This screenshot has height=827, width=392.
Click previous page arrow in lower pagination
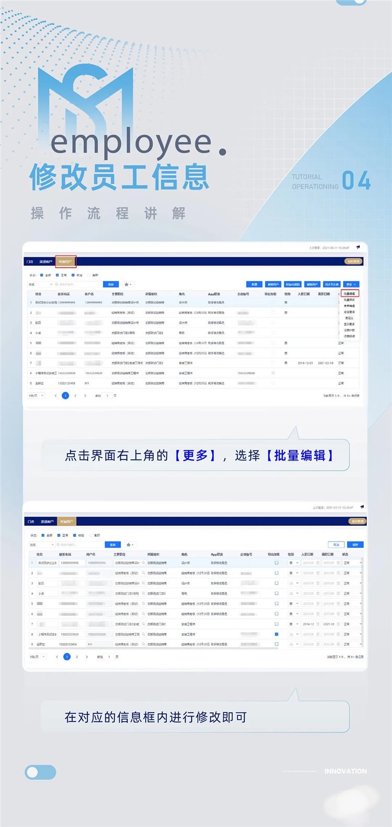[x=57, y=656]
